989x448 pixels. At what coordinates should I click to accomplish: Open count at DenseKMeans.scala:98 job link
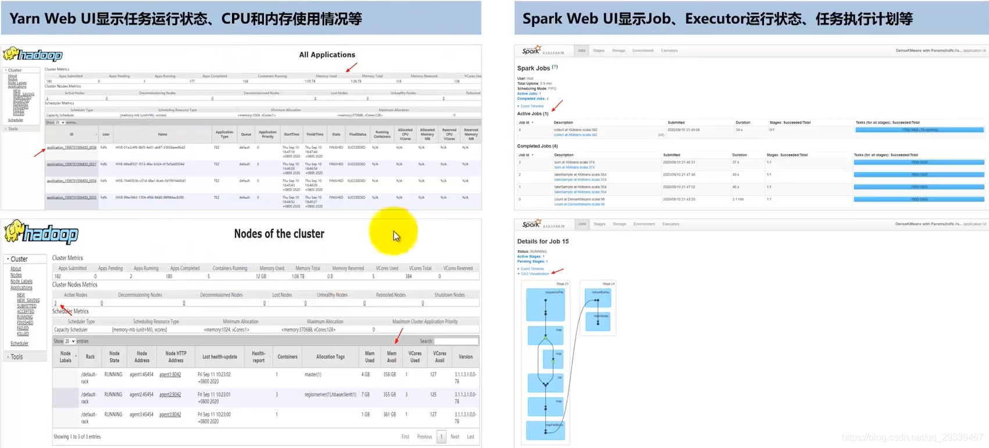pyautogui.click(x=580, y=205)
